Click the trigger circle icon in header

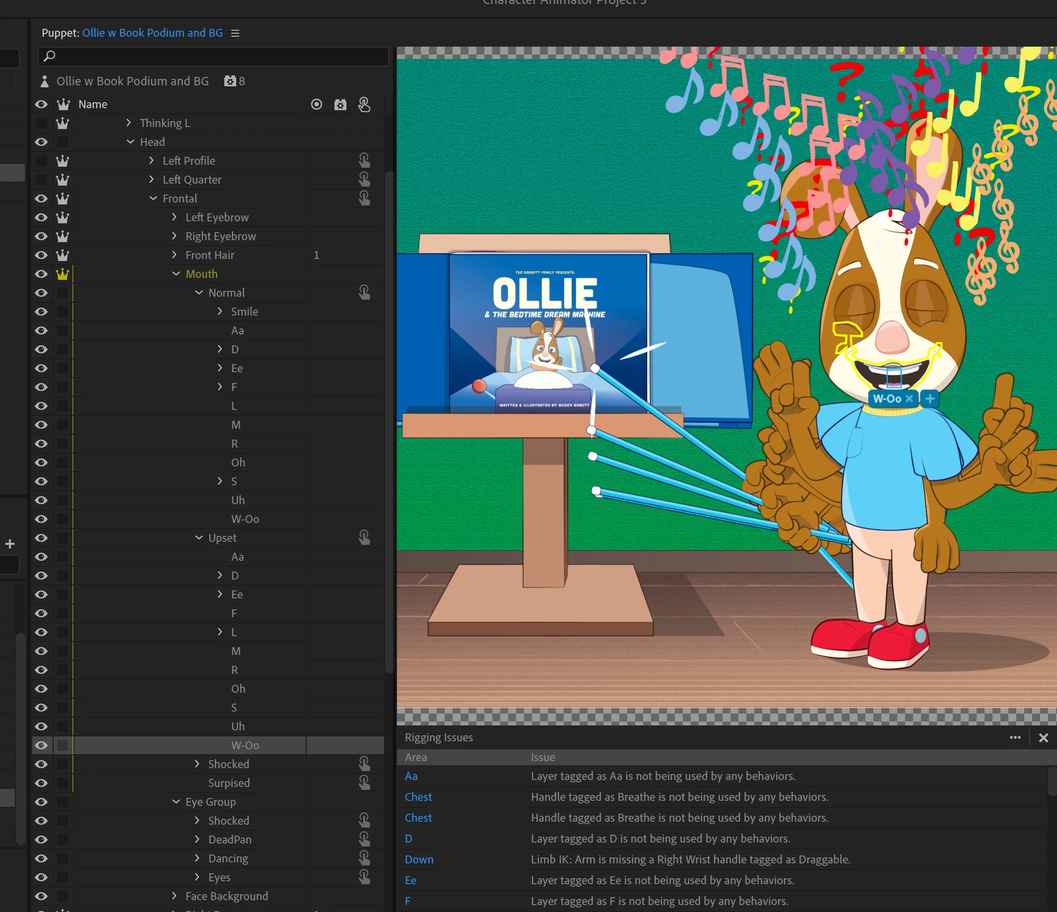(316, 105)
